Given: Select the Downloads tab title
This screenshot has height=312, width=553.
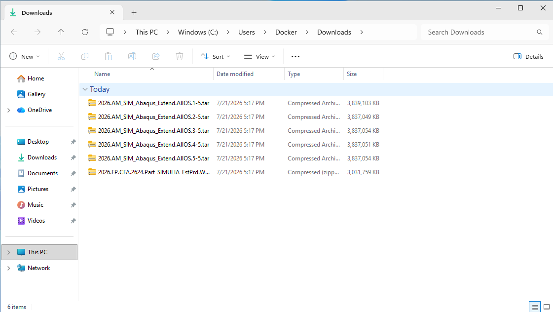Looking at the screenshot, I should point(37,13).
